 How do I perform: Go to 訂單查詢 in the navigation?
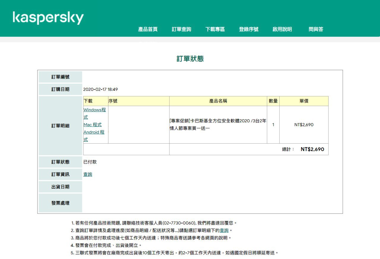[181, 29]
